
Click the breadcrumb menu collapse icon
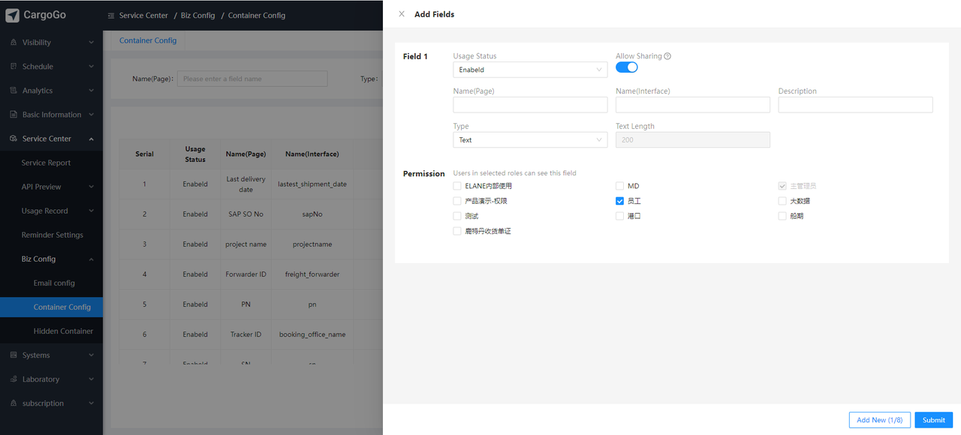[x=111, y=16]
